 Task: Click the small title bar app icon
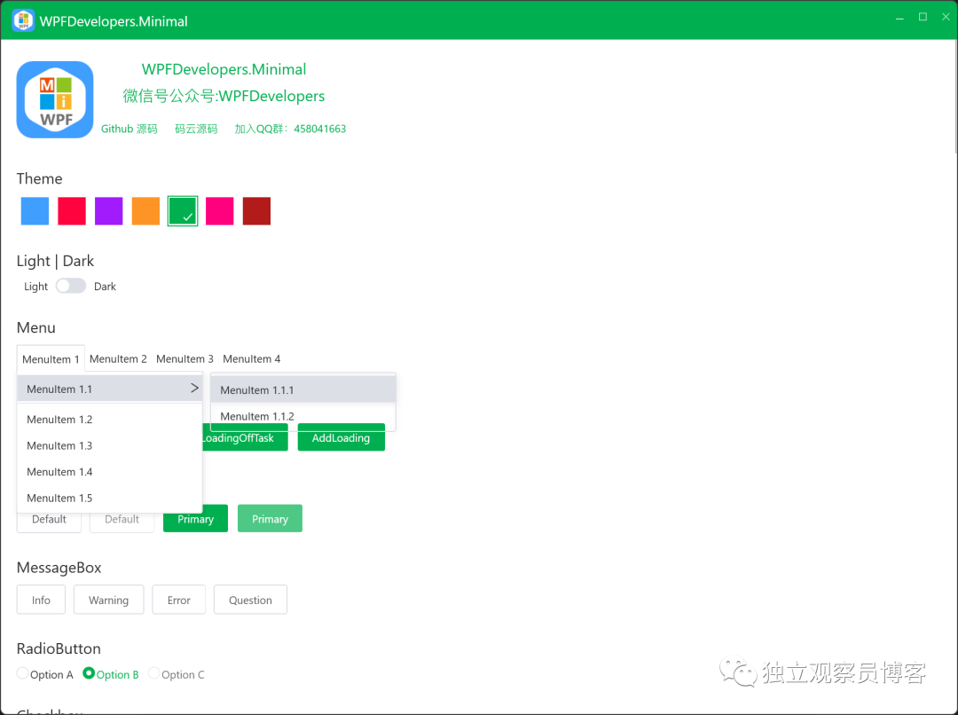coord(23,20)
